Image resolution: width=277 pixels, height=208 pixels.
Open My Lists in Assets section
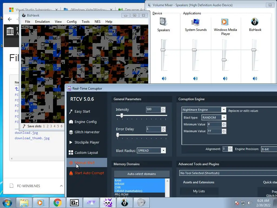pos(199,191)
